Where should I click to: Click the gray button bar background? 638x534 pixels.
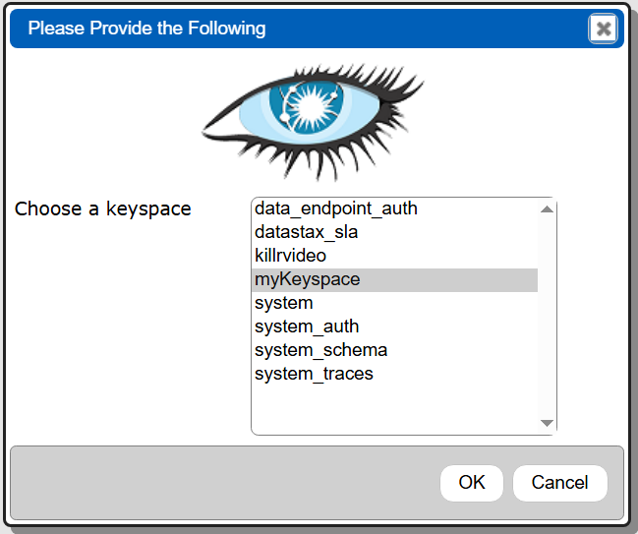tap(224, 483)
